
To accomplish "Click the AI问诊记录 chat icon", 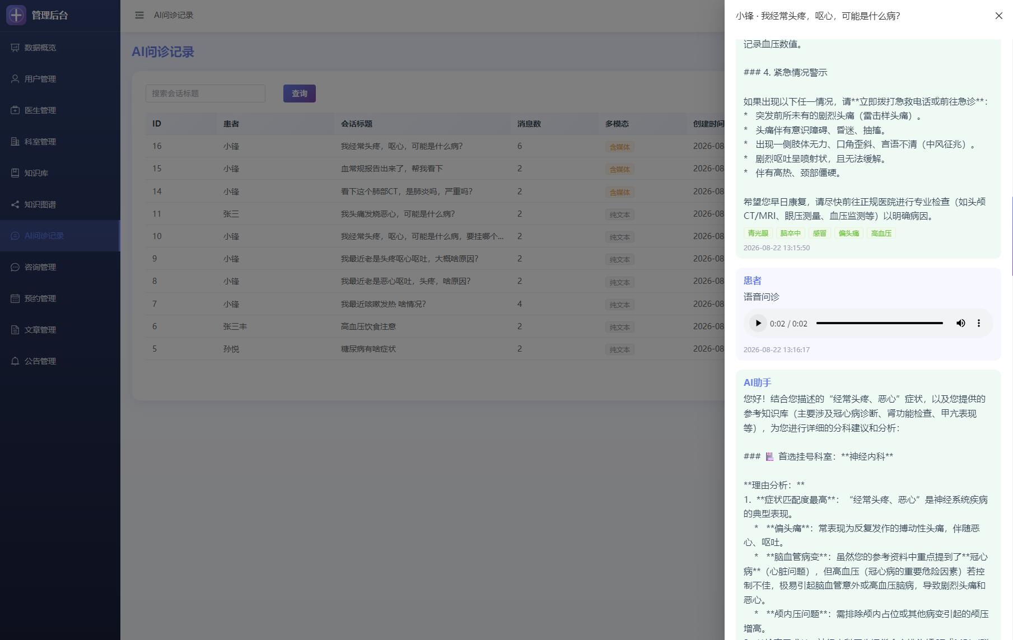I will coord(15,236).
